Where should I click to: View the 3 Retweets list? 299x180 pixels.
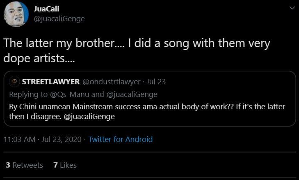point(25,165)
